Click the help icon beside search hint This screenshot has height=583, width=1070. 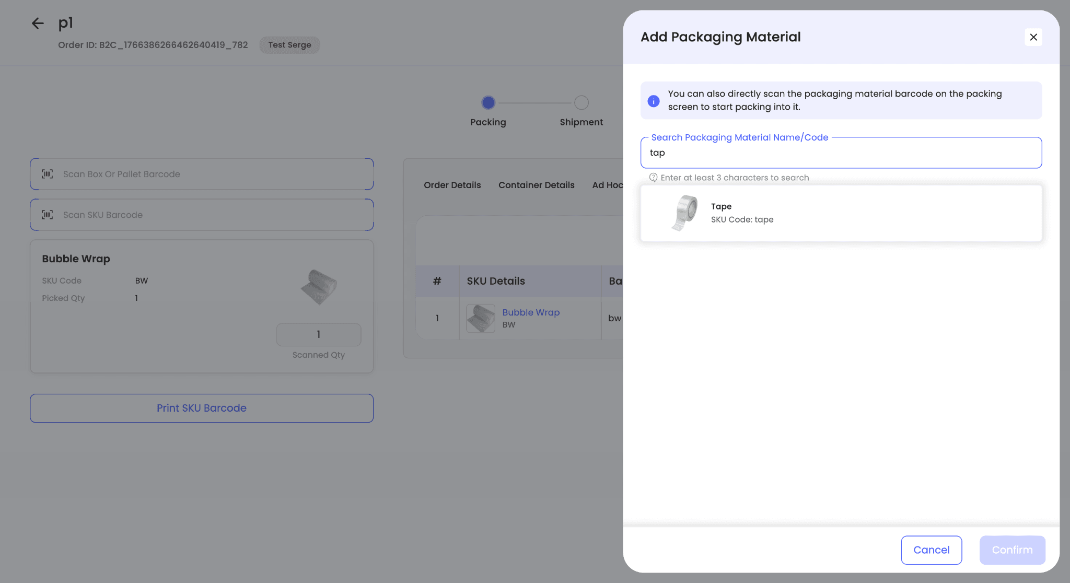(x=653, y=178)
